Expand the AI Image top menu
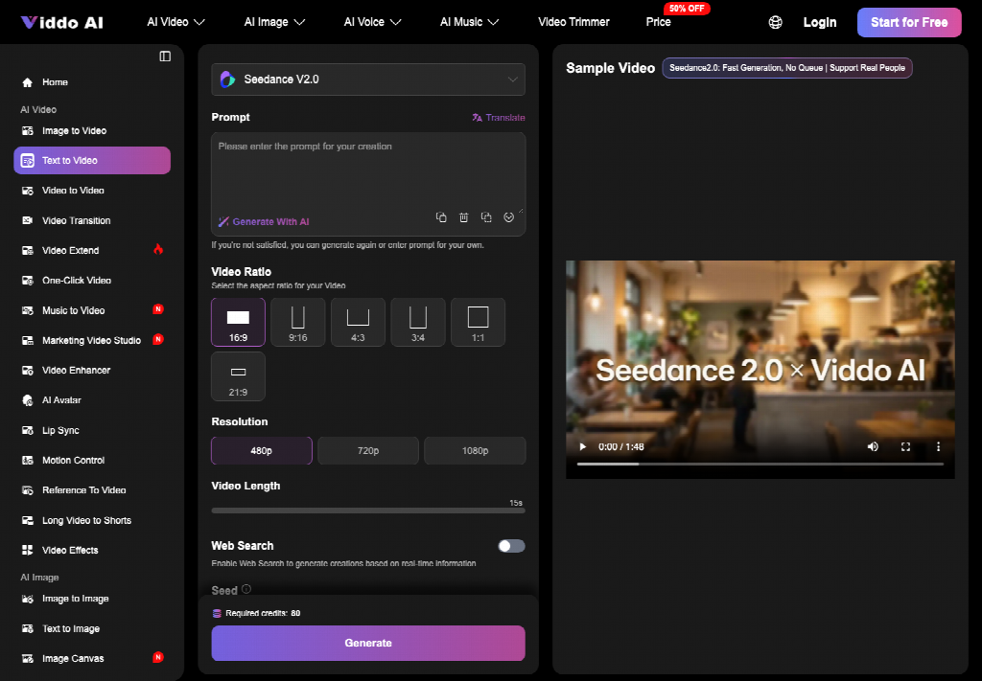Viewport: 982px width, 681px height. tap(274, 22)
